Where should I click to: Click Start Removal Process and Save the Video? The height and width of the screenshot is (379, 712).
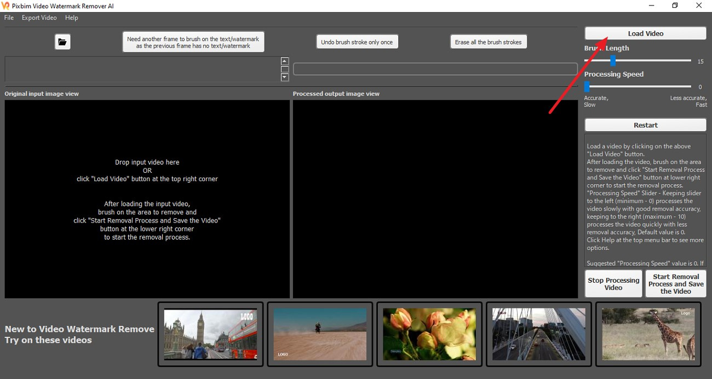[676, 284]
